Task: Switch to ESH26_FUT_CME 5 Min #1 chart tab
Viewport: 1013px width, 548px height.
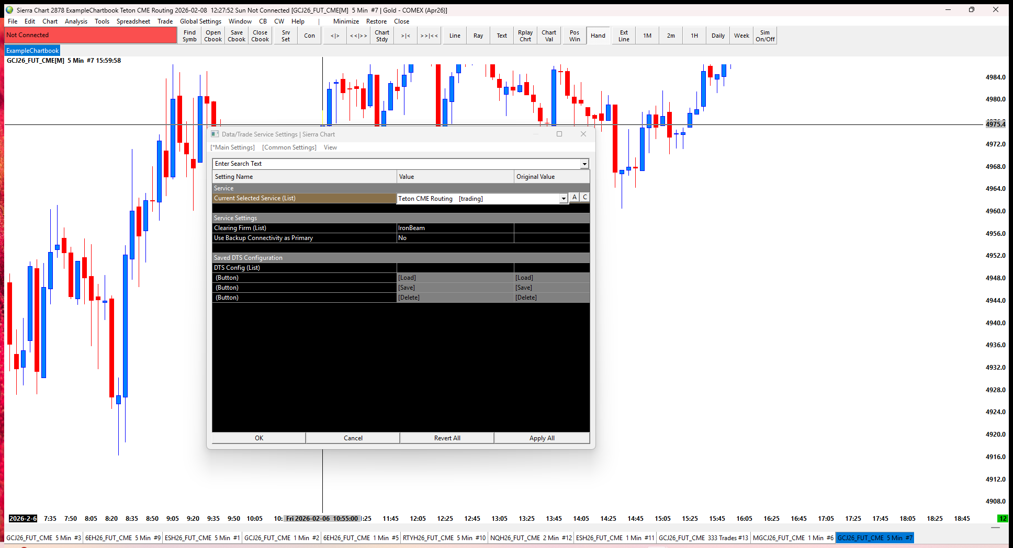Action: (202, 538)
